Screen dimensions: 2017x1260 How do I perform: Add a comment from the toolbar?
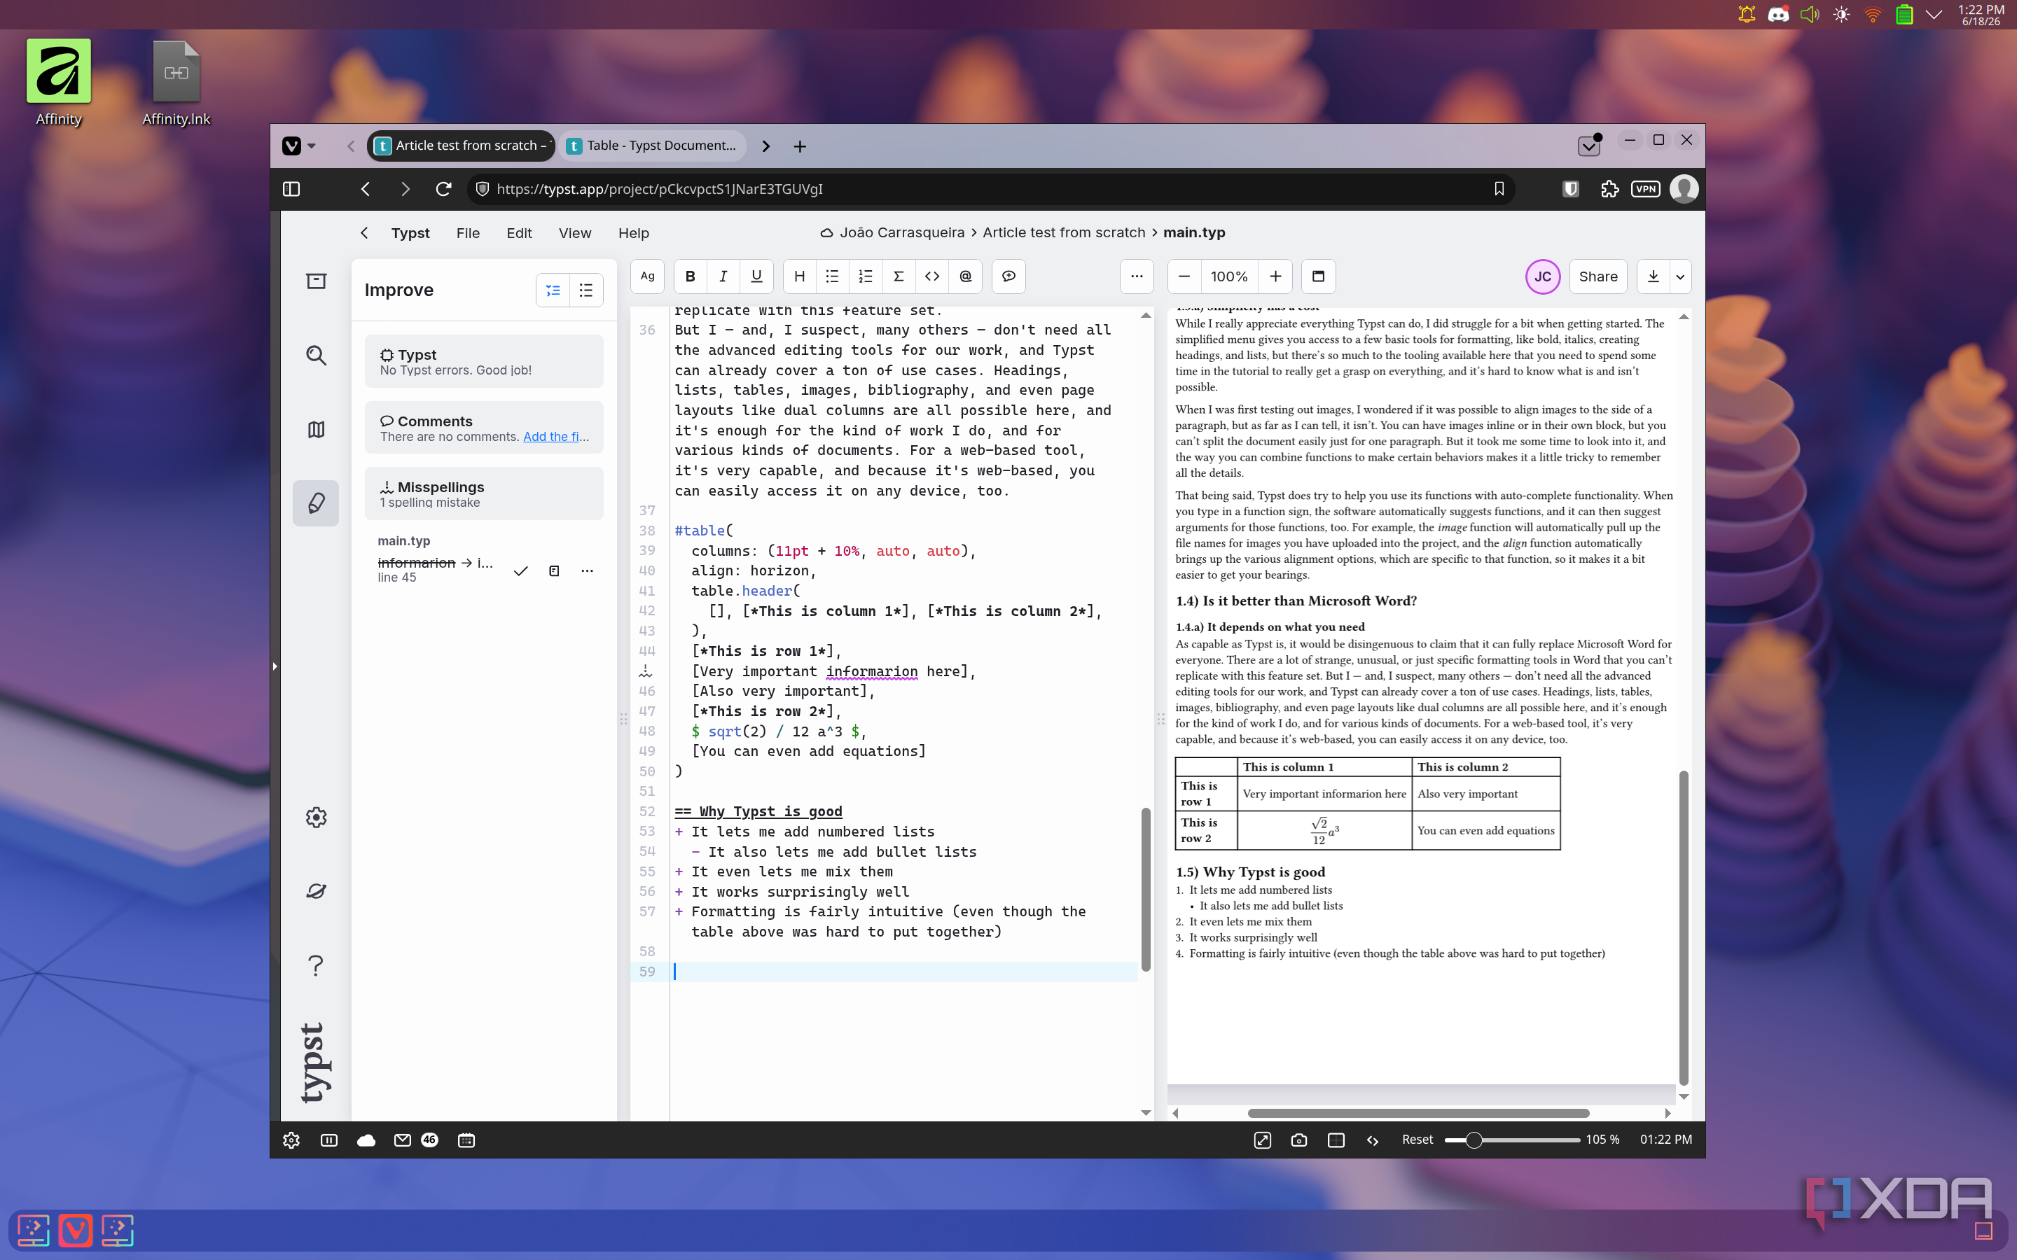pos(1008,276)
